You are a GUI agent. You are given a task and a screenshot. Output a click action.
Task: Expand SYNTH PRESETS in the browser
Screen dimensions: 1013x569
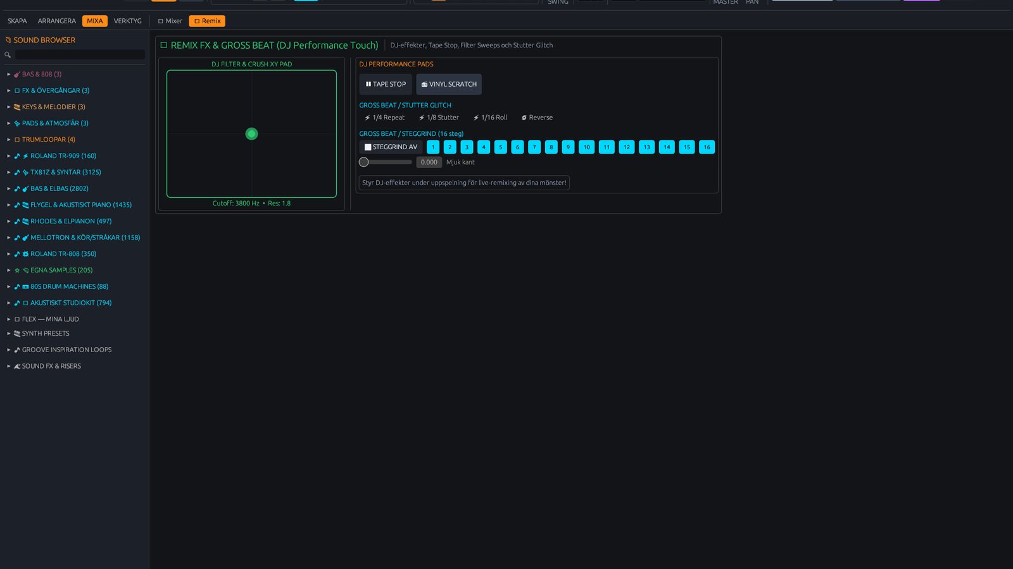click(9, 334)
